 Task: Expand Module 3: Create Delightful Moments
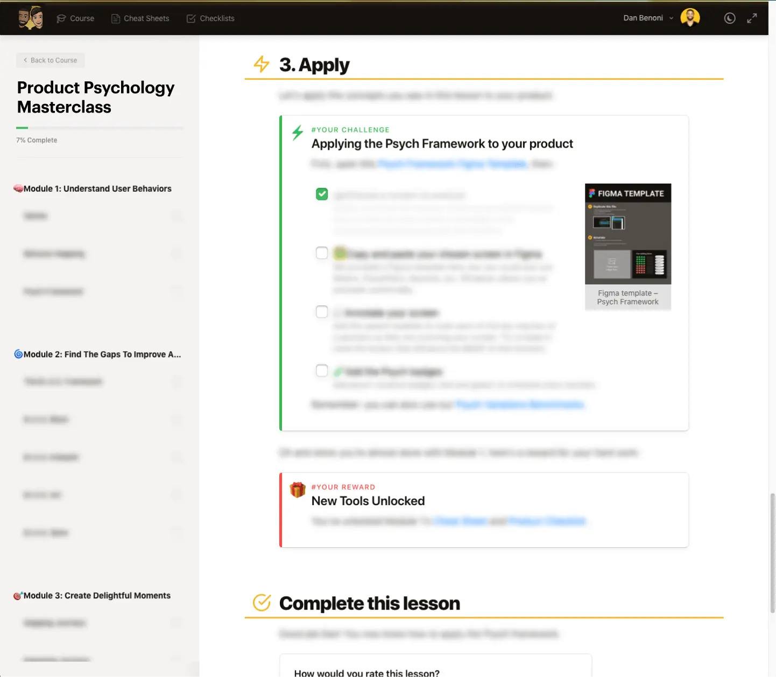pyautogui.click(x=96, y=596)
